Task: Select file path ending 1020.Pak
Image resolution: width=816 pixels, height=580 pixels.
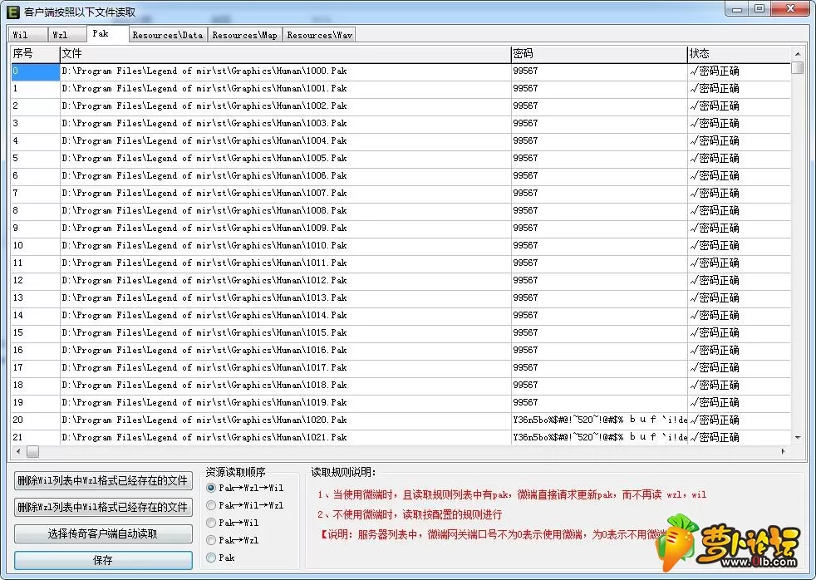Action: [285, 420]
